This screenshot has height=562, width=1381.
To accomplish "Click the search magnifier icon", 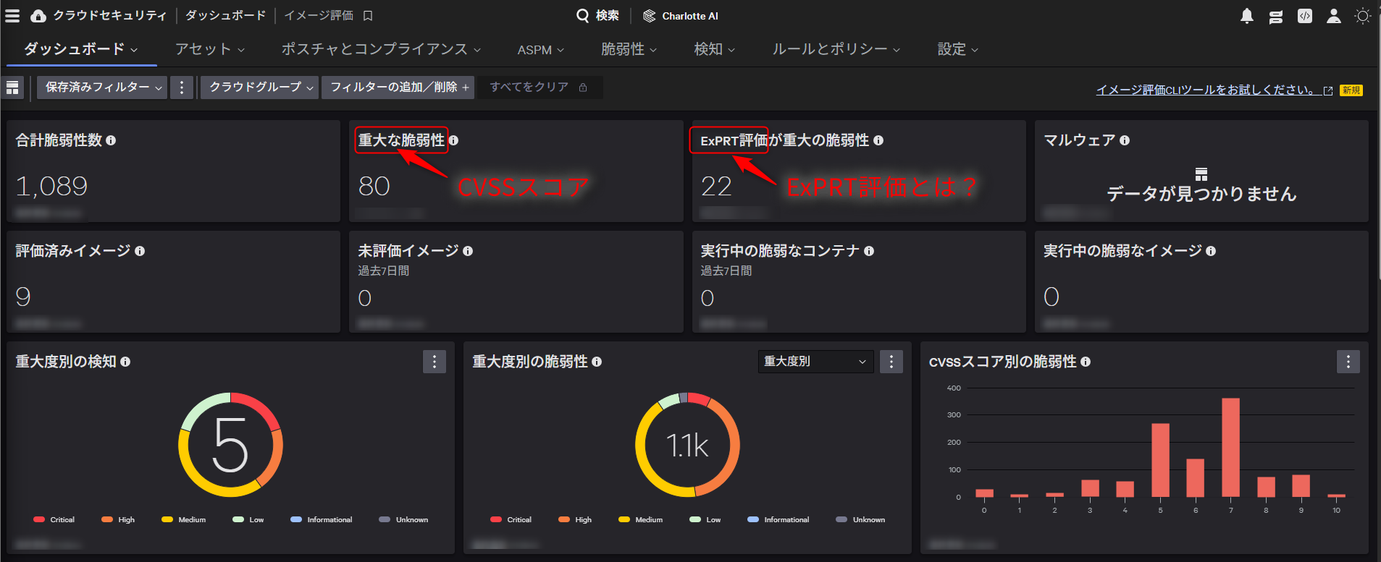I will pos(582,16).
